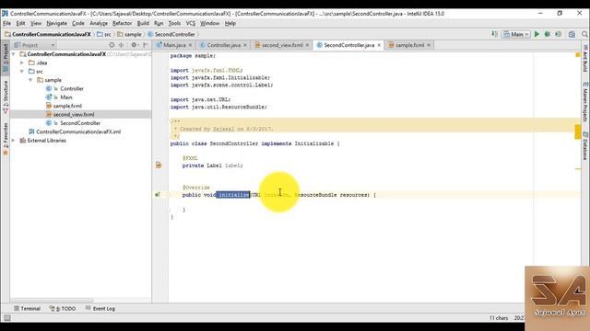This screenshot has width=590, height=331.
Task: Select SecondController class in project tree
Action: point(80,123)
